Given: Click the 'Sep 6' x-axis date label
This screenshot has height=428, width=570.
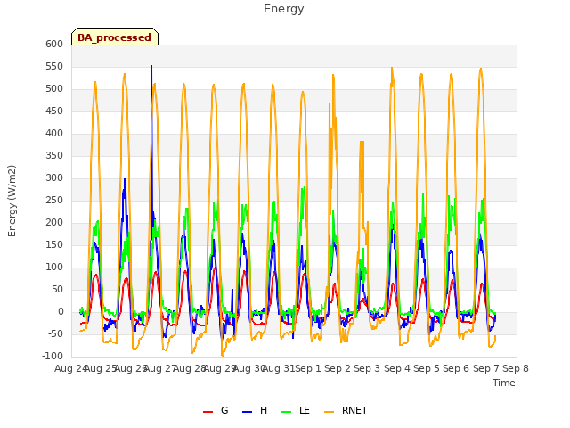Looking at the screenshot, I should (456, 368).
